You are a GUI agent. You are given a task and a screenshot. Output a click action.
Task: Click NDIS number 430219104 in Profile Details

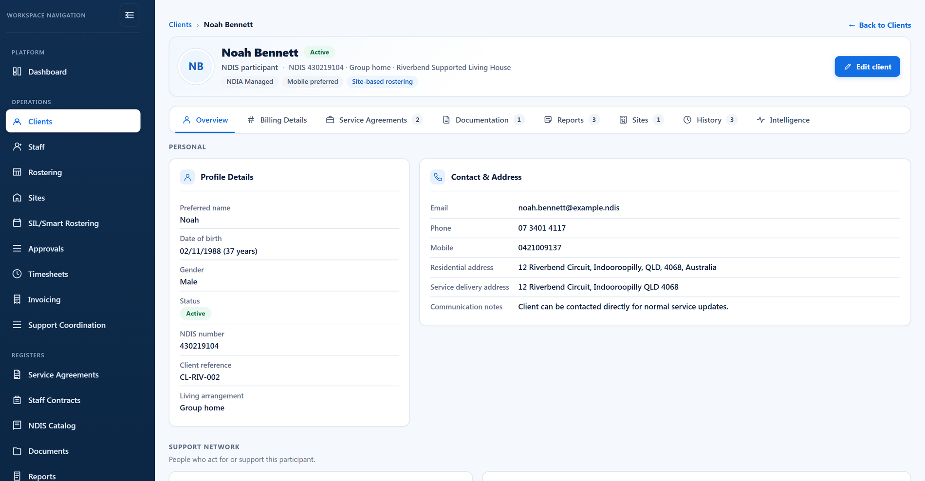coord(199,346)
